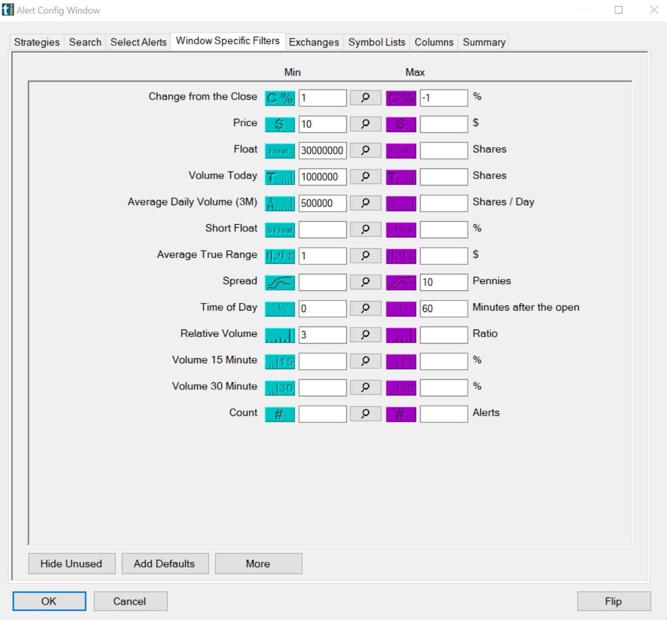Screen dimensions: 667x620
Task: Click the cyan Min Volume 15 Minute icon
Action: tap(280, 361)
